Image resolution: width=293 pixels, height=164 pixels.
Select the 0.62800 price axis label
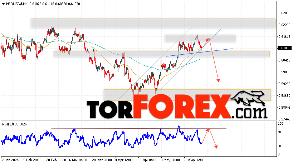(284, 13)
